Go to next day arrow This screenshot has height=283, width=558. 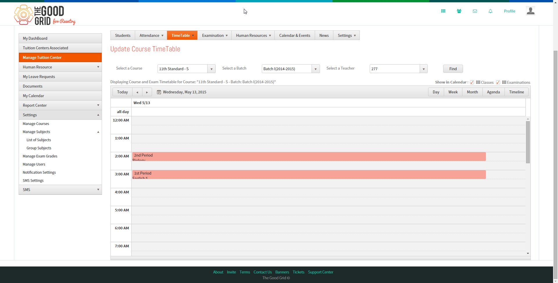pos(147,92)
